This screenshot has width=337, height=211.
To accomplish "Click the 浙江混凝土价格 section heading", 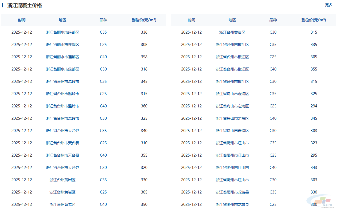I will (x=24, y=5).
